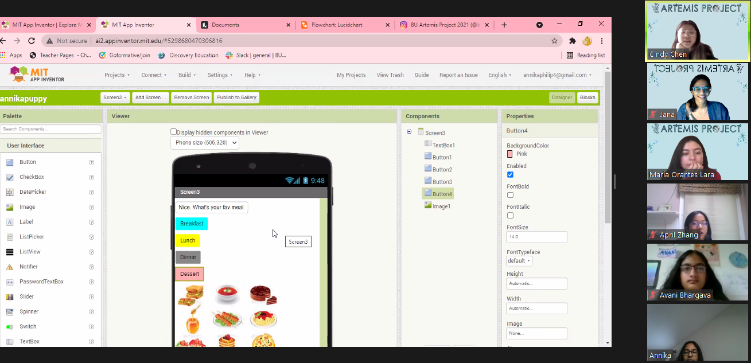Open help for the Notifier palette component
Image resolution: width=751 pixels, height=363 pixels.
(x=92, y=267)
